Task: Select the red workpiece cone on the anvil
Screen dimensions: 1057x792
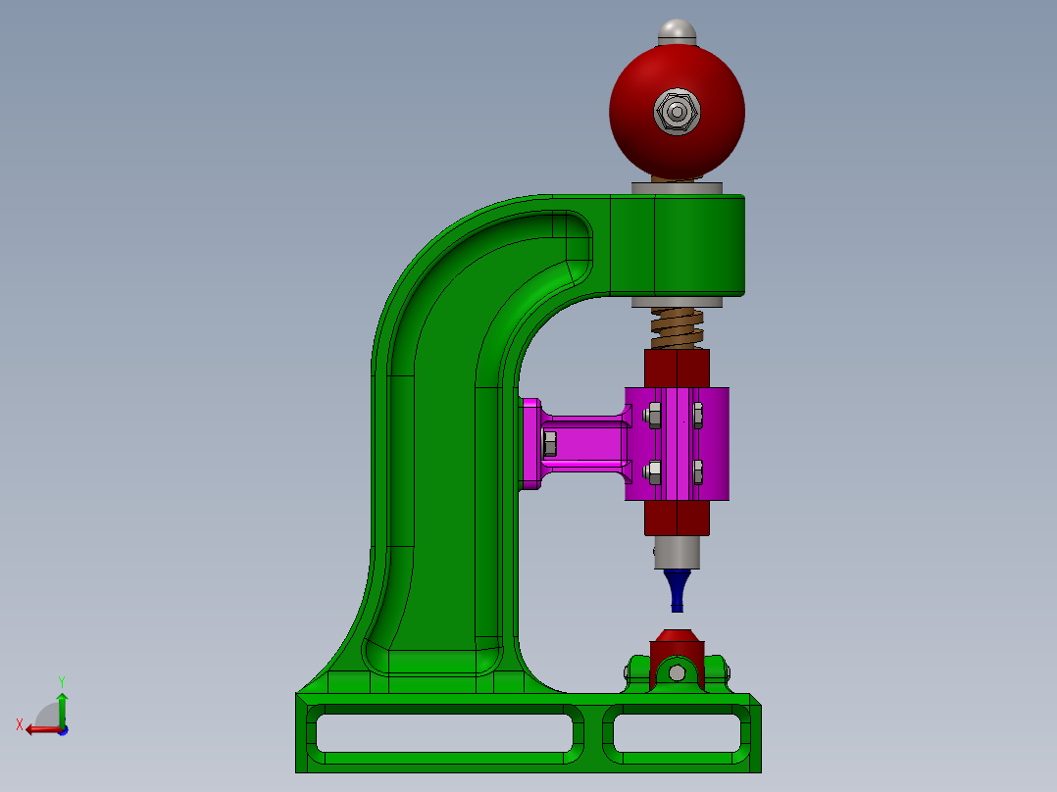Action: (675, 635)
